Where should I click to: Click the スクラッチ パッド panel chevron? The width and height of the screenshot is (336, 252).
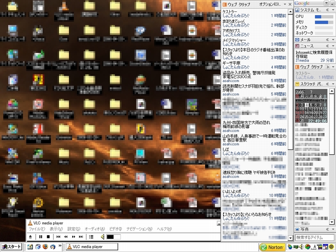click(327, 84)
